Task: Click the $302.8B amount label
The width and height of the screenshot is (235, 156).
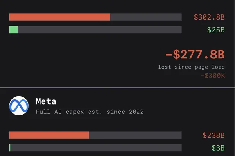Action: pyautogui.click(x=209, y=17)
